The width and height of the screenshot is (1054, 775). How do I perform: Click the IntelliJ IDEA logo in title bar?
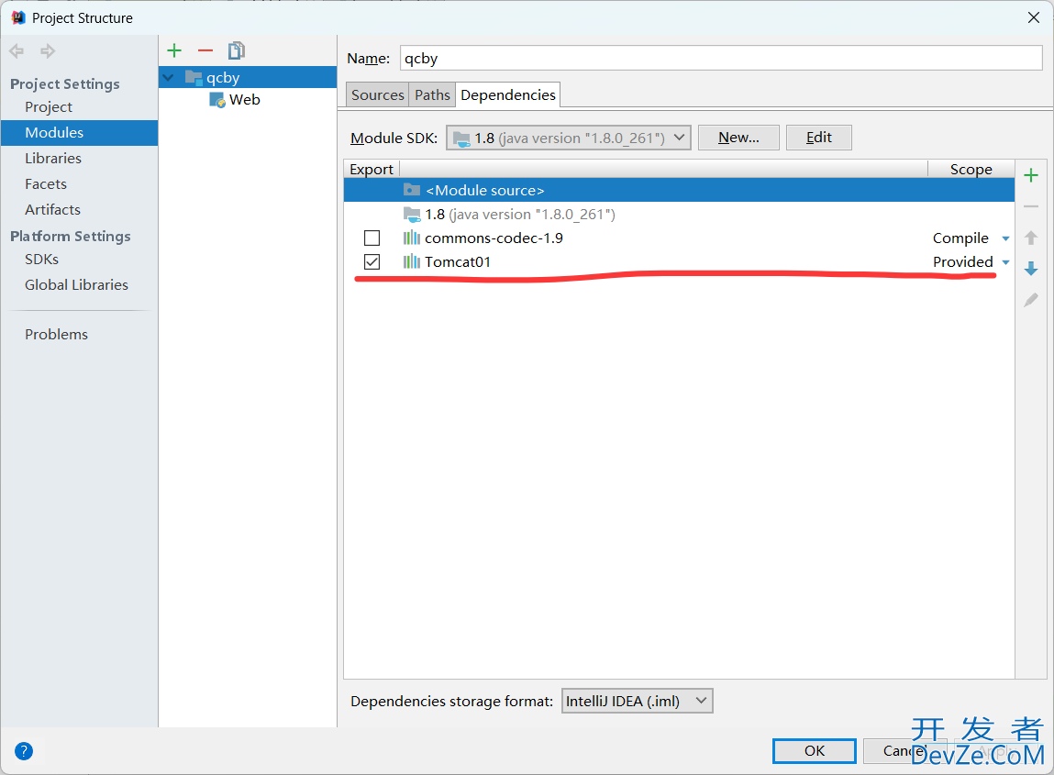click(18, 17)
